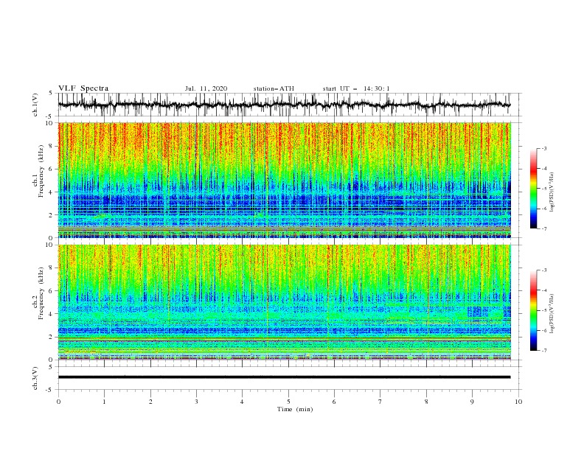
Task: Click the "station=ATH" label
Action: tap(274, 88)
